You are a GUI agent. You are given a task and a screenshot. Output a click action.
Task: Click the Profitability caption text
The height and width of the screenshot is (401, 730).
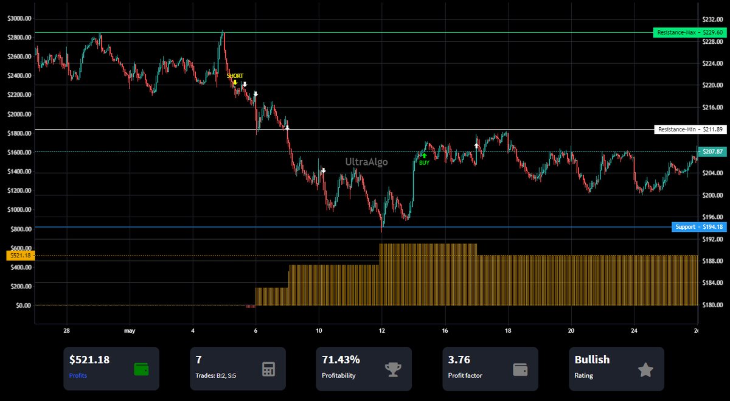[339, 376]
